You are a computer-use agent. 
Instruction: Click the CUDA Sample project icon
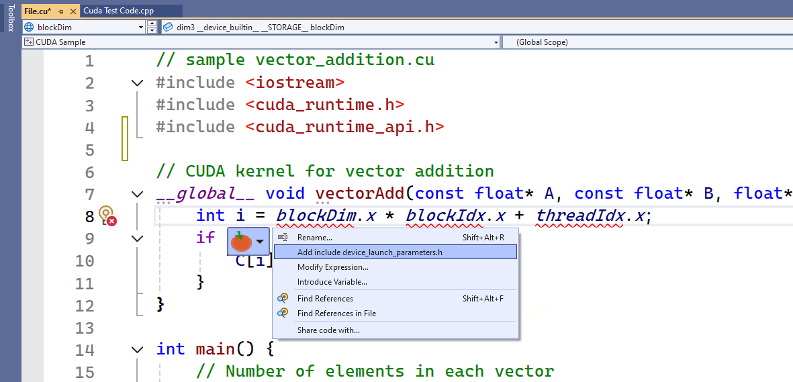point(29,42)
